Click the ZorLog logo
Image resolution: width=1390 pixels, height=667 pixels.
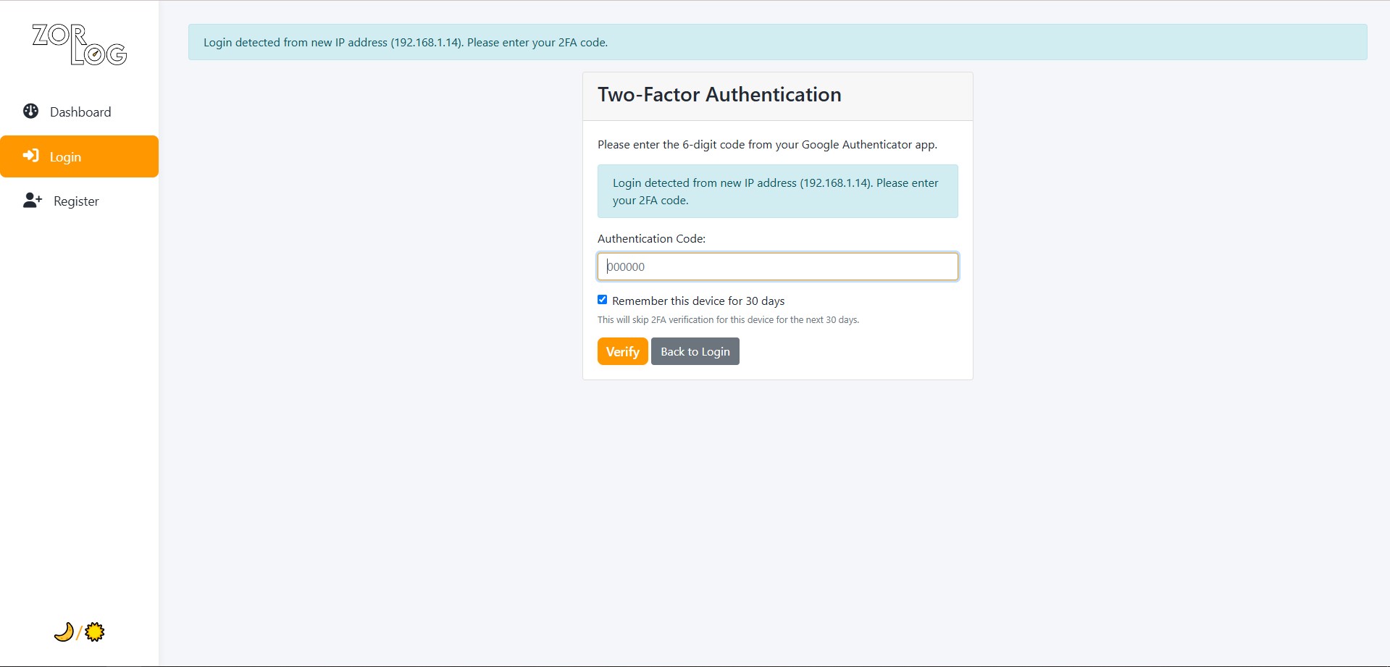tap(80, 45)
